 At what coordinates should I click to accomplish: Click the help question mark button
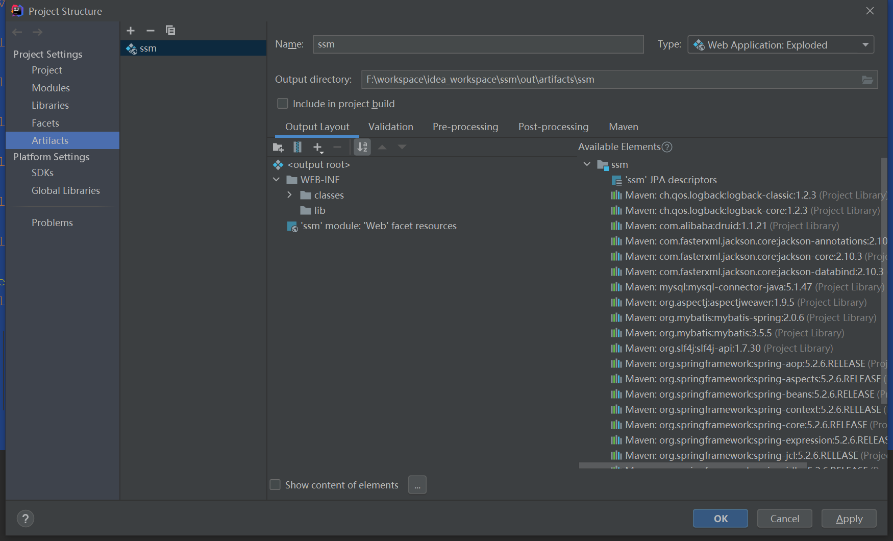click(26, 519)
